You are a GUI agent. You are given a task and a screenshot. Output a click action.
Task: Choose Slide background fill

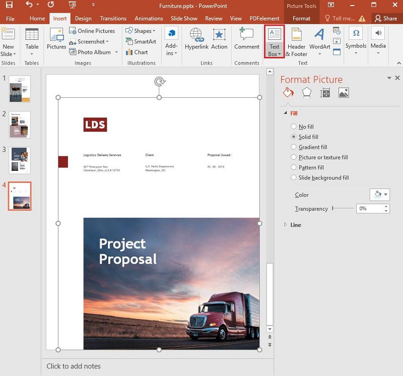point(294,177)
